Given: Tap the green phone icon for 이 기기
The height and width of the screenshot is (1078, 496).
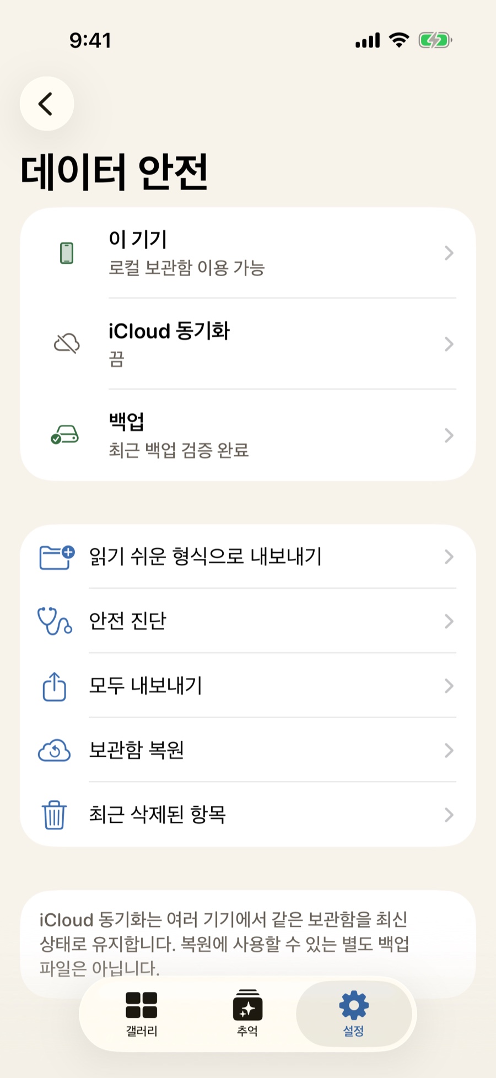Looking at the screenshot, I should (67, 253).
